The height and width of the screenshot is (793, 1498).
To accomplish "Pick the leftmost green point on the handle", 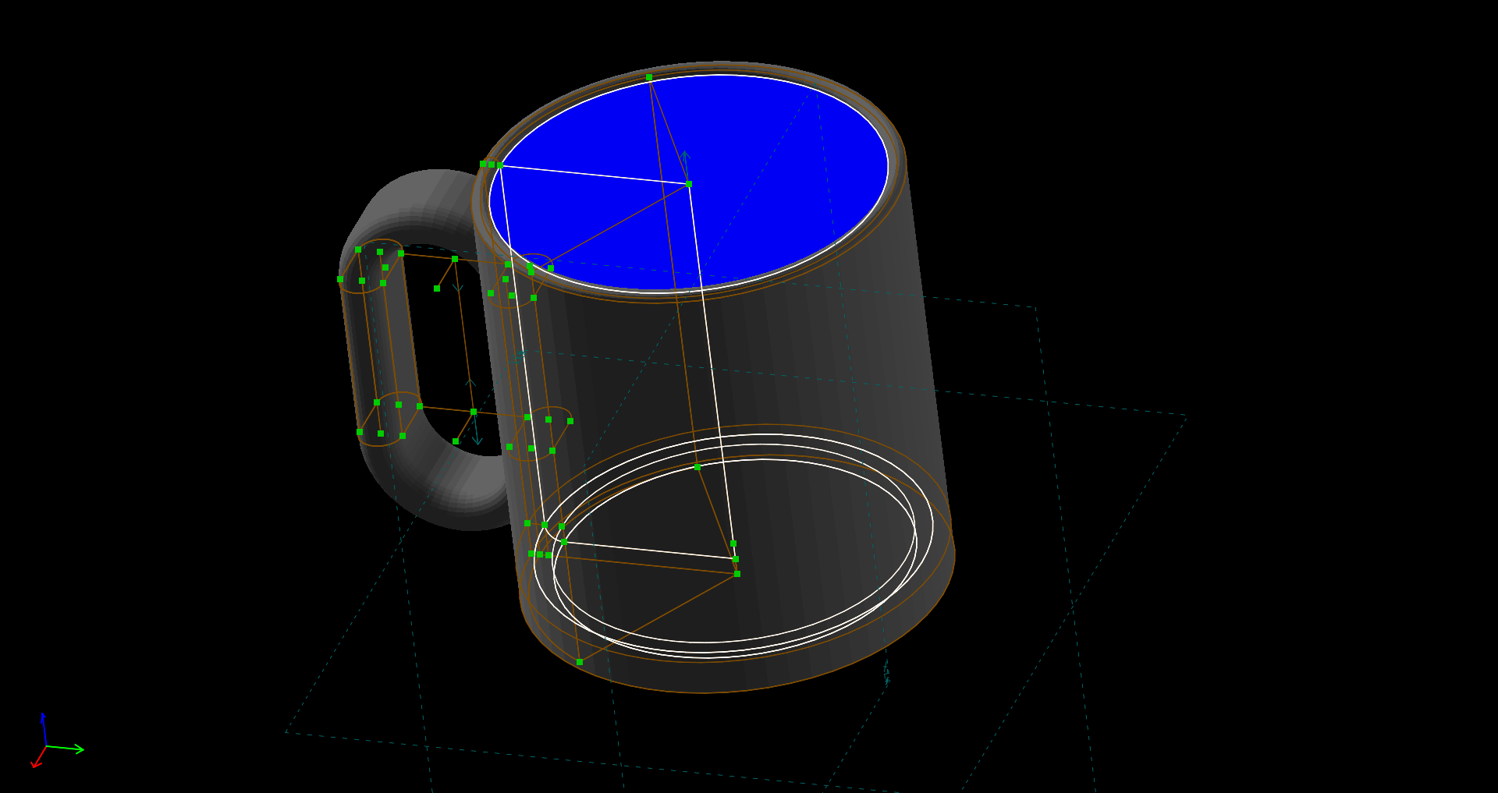I will 340,279.
